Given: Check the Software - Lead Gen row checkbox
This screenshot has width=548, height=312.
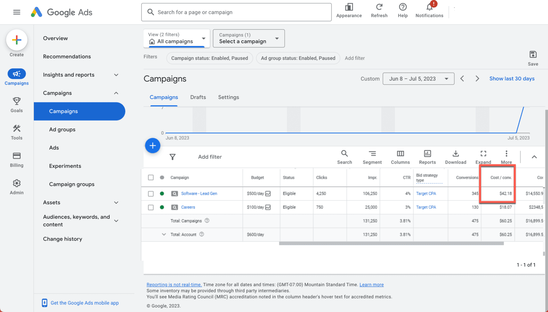Looking at the screenshot, I should 151,194.
